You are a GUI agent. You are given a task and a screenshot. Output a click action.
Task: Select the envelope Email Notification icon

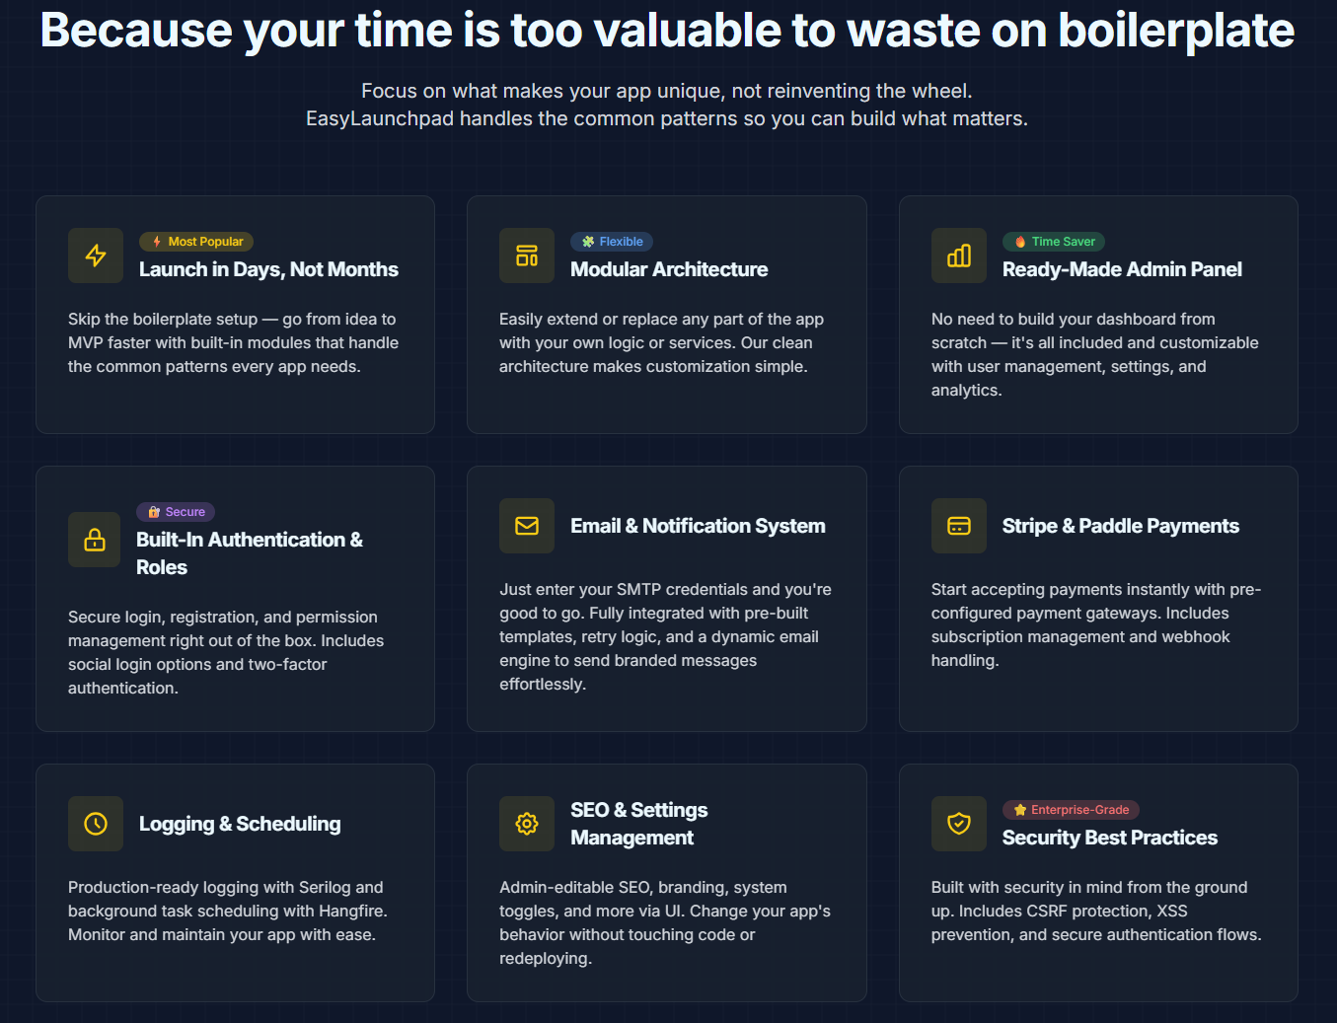[x=527, y=526]
